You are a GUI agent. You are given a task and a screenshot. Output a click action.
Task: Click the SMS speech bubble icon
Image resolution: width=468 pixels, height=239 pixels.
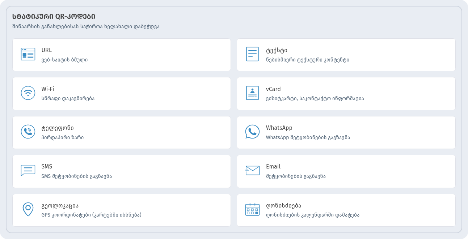pos(28,170)
